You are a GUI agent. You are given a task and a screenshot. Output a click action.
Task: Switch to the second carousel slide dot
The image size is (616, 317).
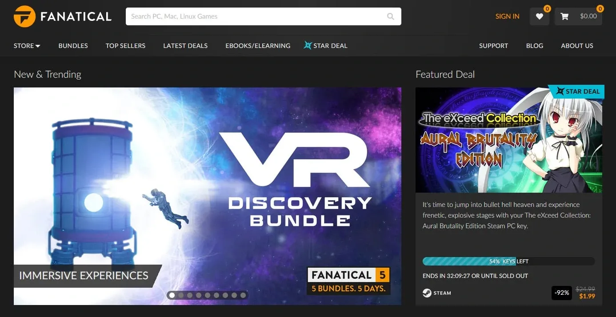point(181,295)
